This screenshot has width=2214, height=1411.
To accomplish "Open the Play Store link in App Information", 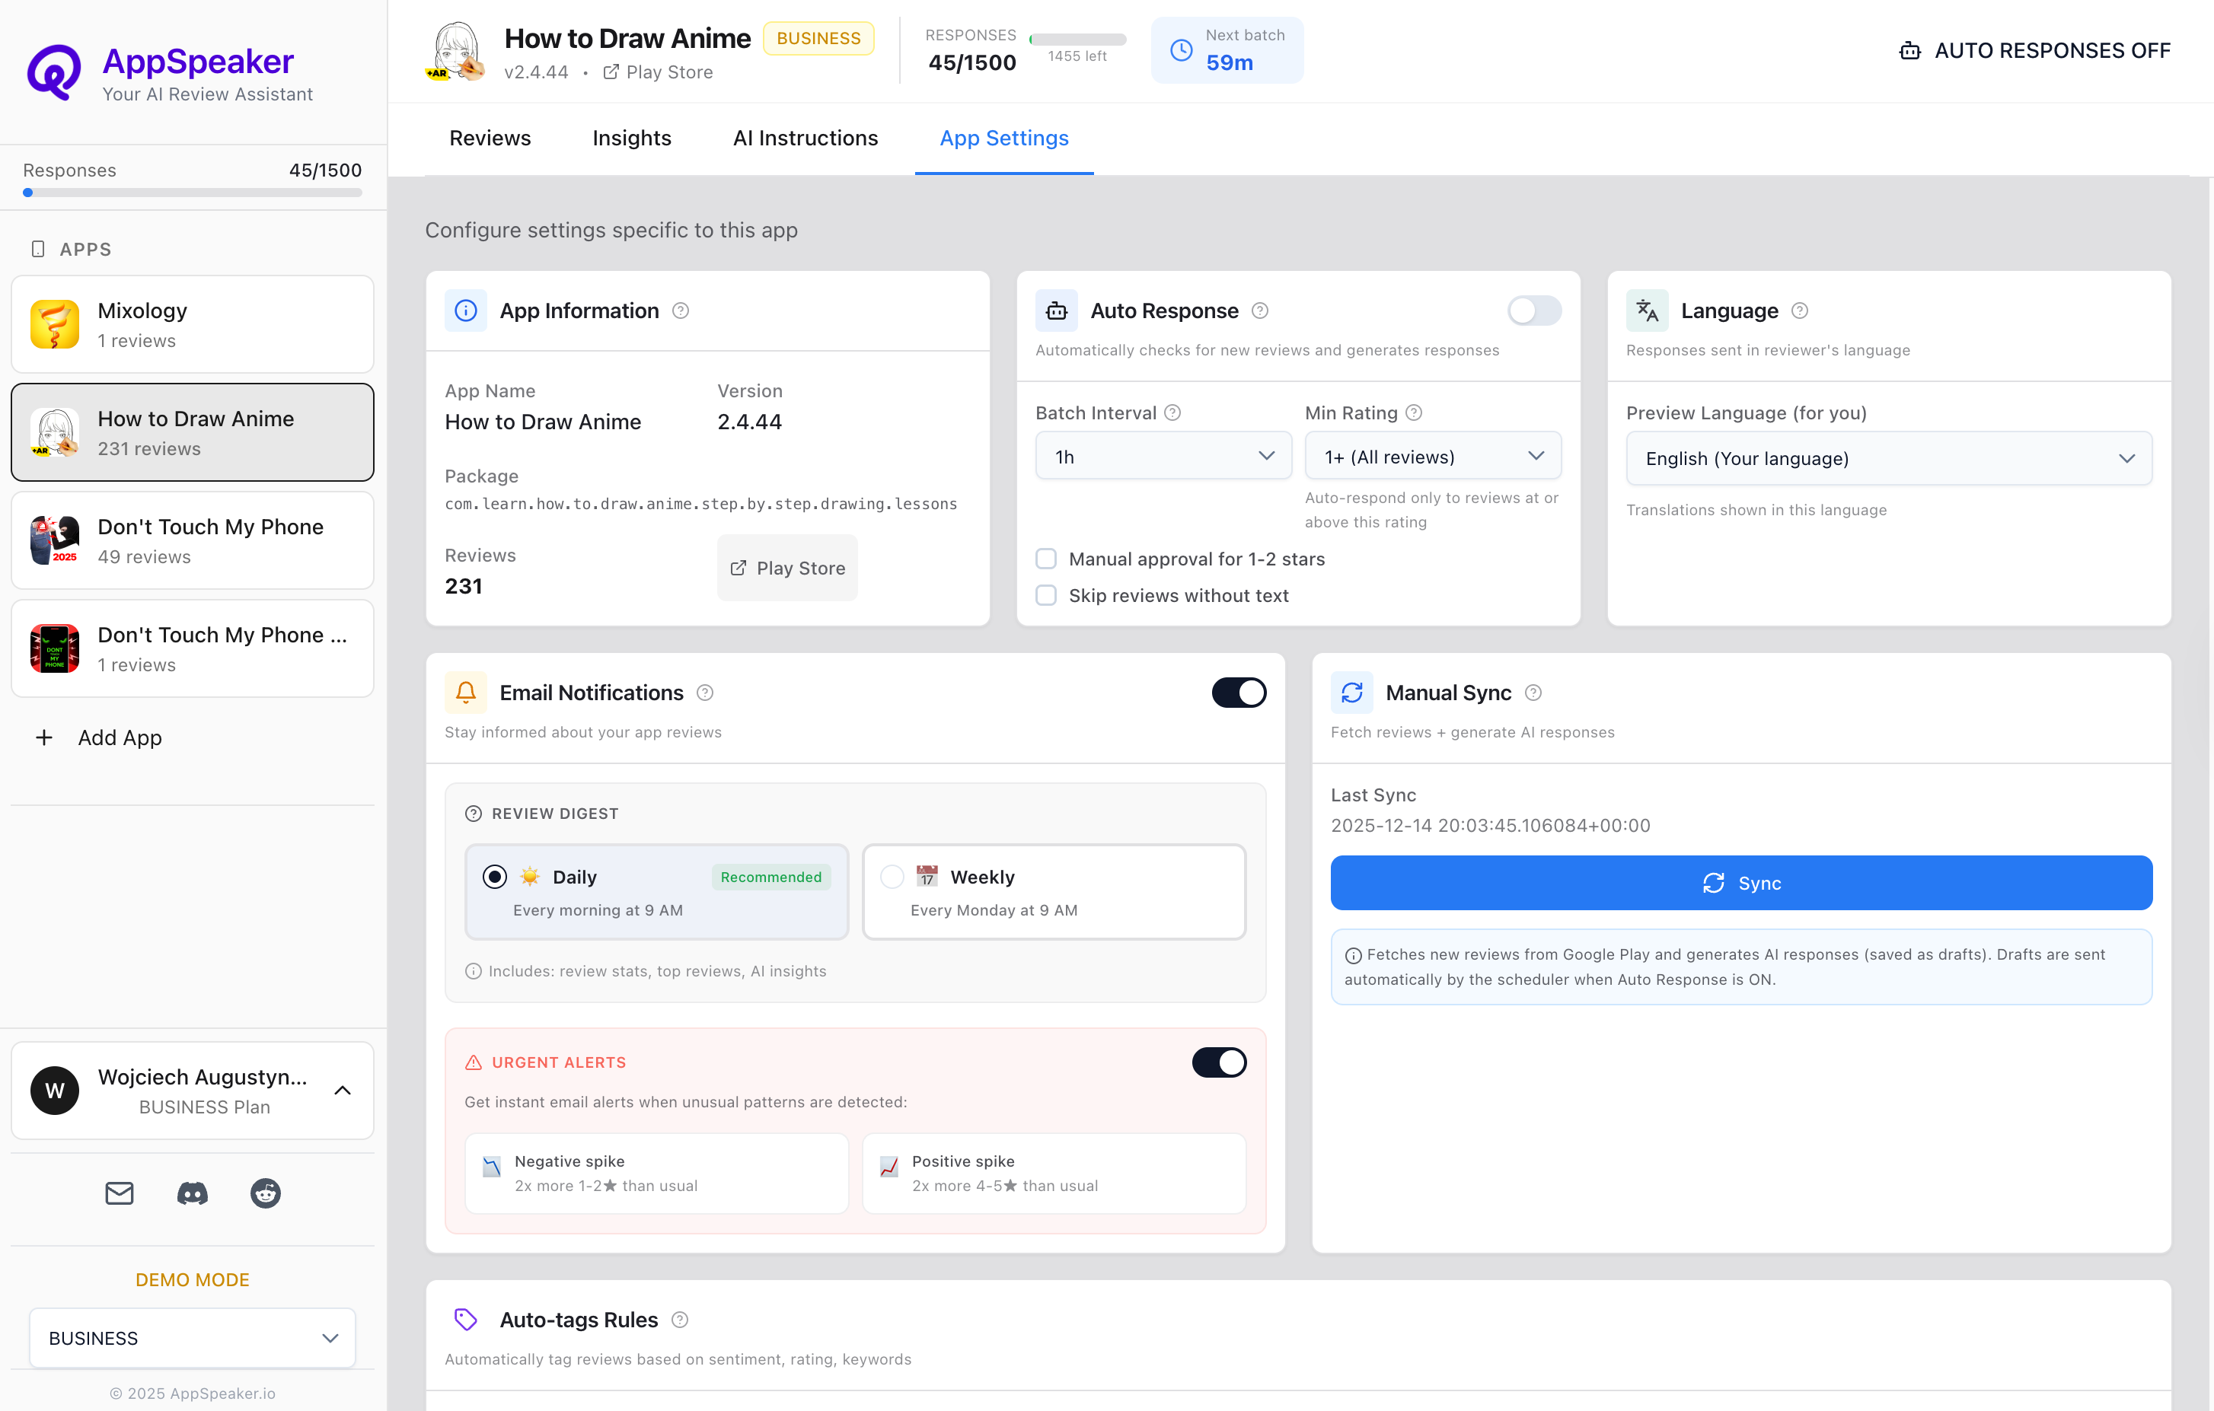I will (x=787, y=567).
